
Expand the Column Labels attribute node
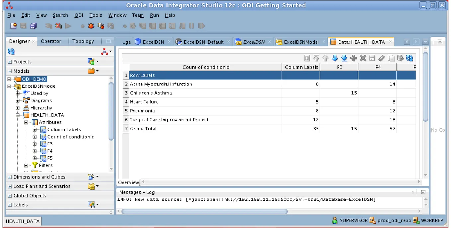coord(35,129)
